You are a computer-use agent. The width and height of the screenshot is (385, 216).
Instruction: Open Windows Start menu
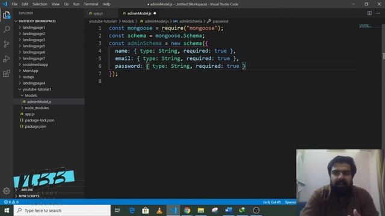coord(7,211)
